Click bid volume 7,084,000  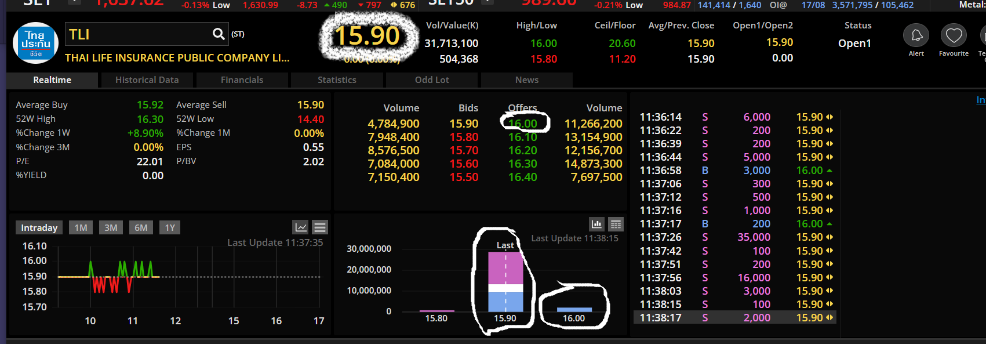point(394,164)
